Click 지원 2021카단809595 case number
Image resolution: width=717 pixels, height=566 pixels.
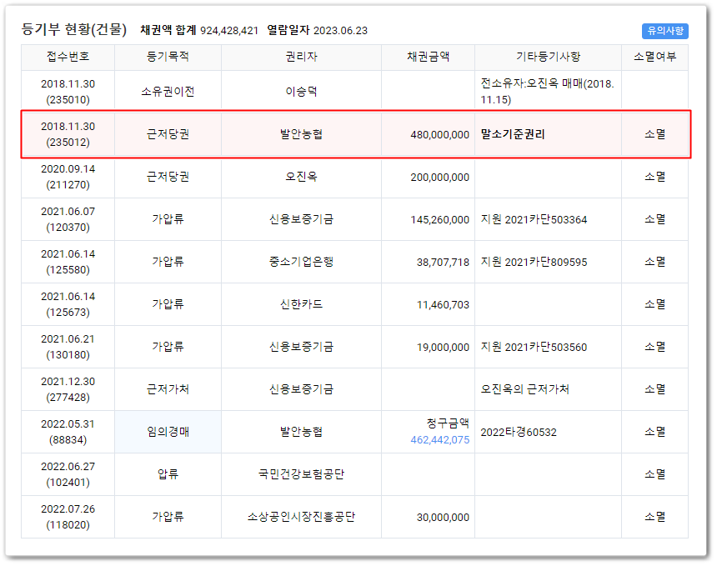[x=534, y=262]
